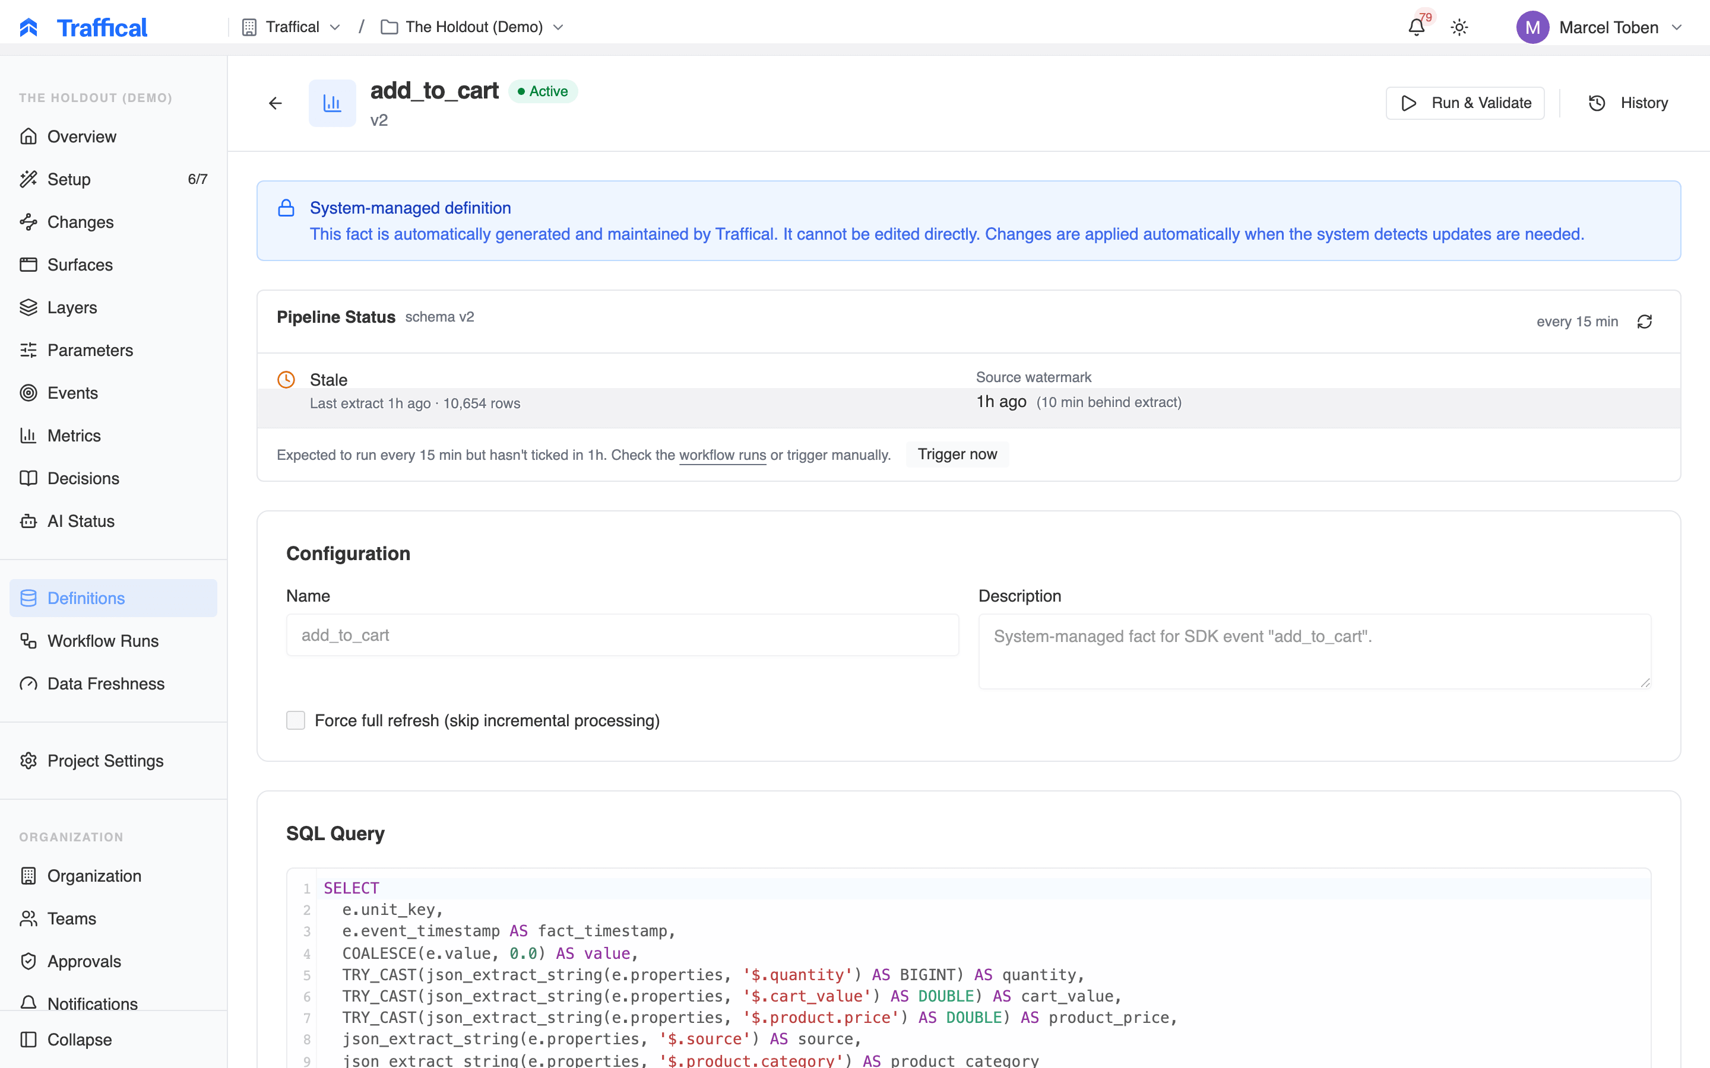Open the Metrics page
Viewport: 1710px width, 1068px height.
113,436
